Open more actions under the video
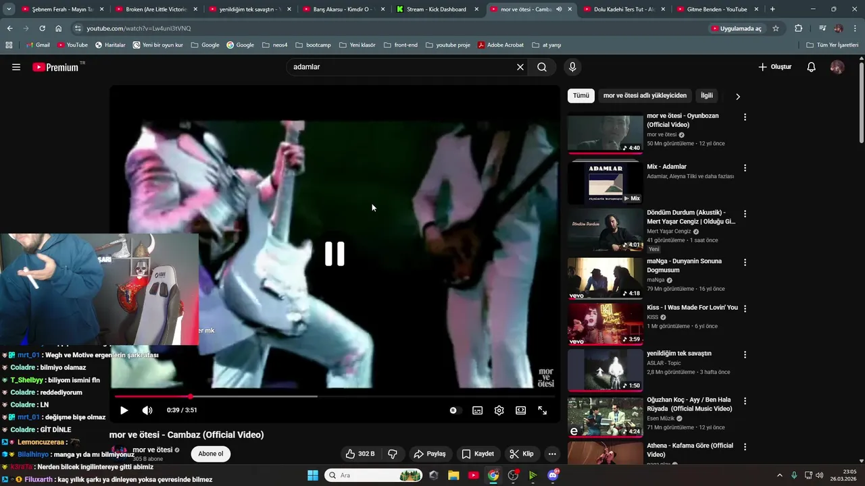 [552, 454]
